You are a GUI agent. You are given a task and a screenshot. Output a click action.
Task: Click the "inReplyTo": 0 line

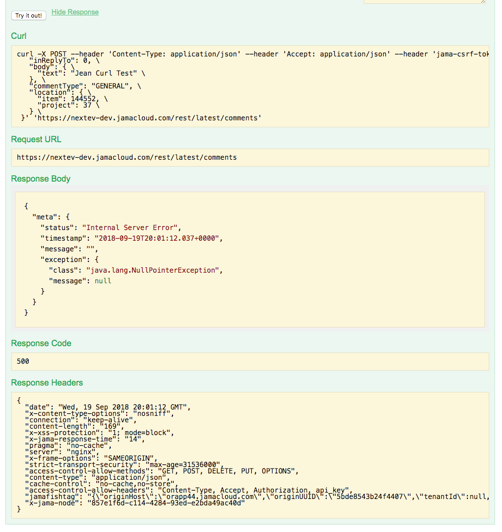64,61
